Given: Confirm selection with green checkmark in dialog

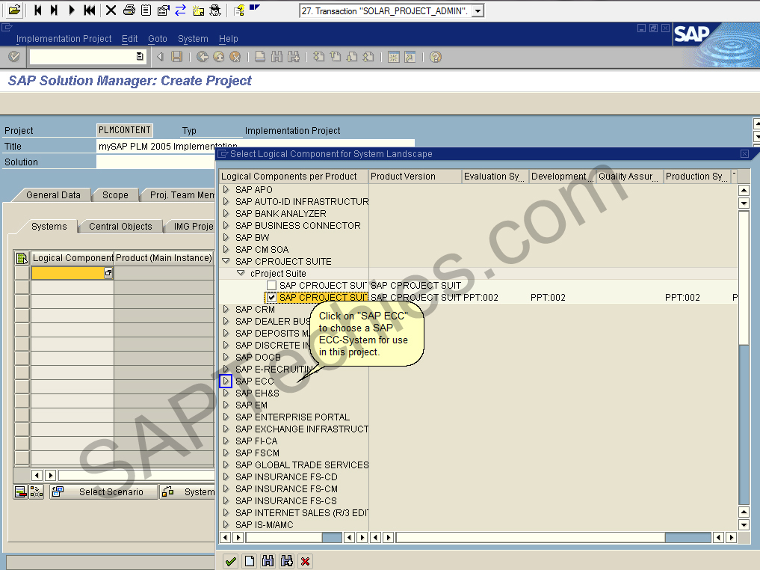Looking at the screenshot, I should [x=231, y=561].
